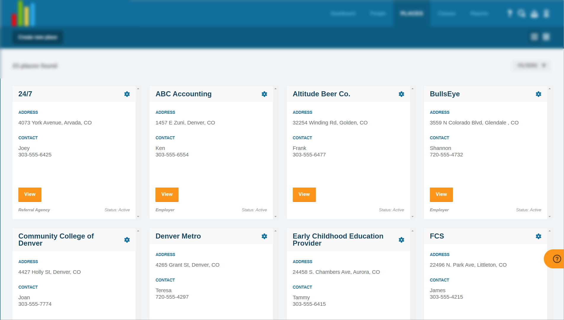Open gear menu for FCS card
The height and width of the screenshot is (320, 564).
click(539, 236)
